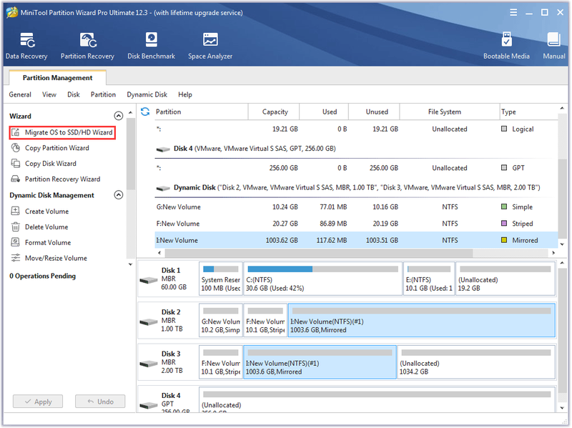Select E:(NTFS) block on Disk 1

[429, 279]
